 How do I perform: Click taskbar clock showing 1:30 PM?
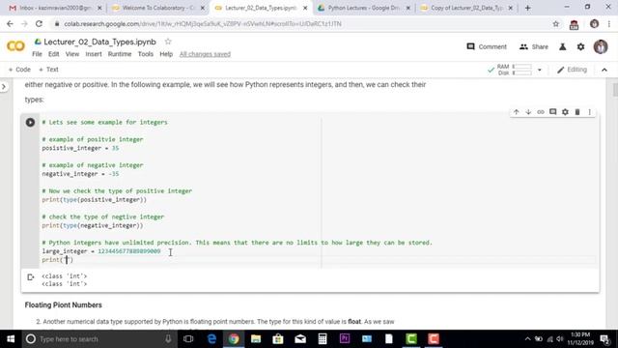[x=580, y=338]
